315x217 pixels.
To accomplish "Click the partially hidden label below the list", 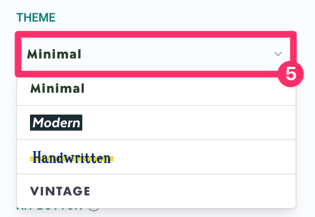I will coord(49,207).
